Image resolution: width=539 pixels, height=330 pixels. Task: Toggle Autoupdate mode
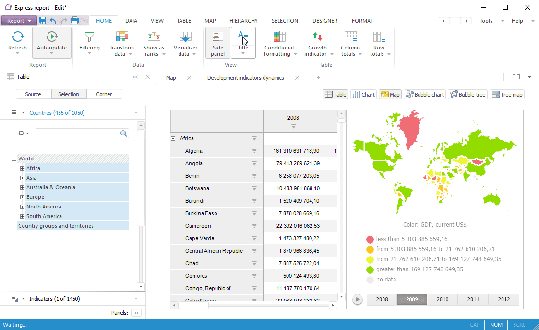[52, 37]
